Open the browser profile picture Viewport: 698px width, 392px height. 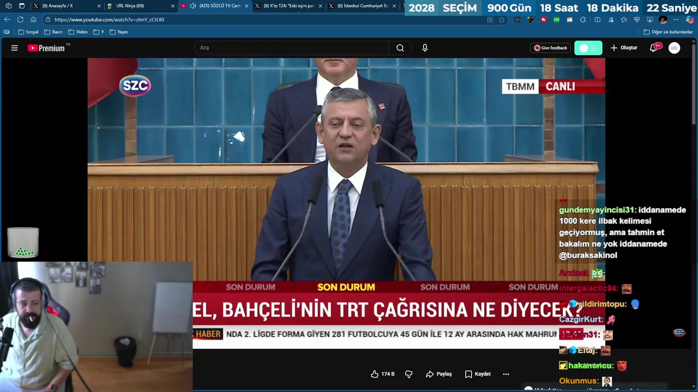click(x=663, y=20)
